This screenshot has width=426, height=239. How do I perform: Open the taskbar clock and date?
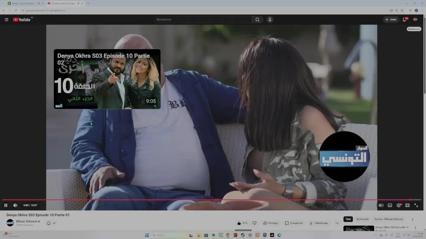click(x=417, y=235)
